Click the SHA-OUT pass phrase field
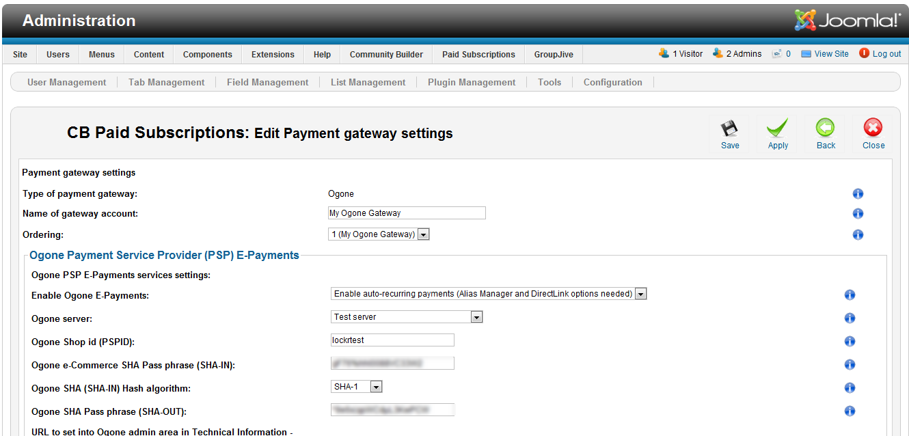 [x=392, y=410]
